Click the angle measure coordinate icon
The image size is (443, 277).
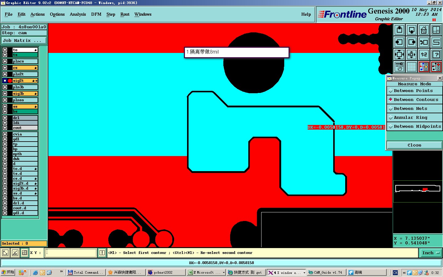pyautogui.click(x=15, y=253)
